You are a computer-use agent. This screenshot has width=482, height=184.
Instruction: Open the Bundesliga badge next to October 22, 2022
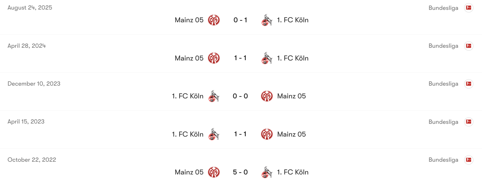pyautogui.click(x=469, y=160)
